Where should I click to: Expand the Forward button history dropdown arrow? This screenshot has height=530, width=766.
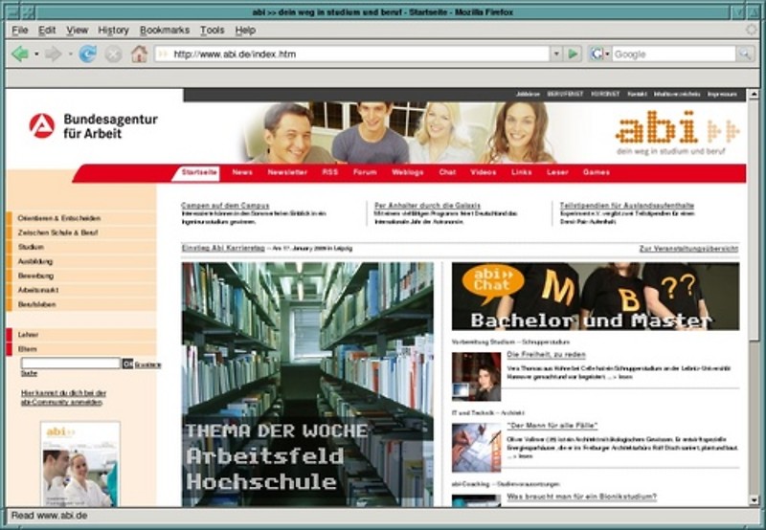pos(70,54)
